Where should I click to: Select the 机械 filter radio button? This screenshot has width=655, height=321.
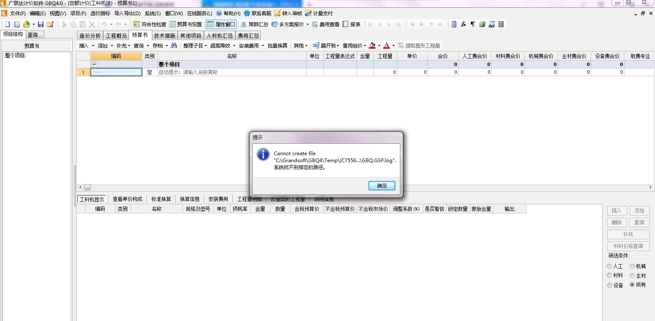coord(632,267)
